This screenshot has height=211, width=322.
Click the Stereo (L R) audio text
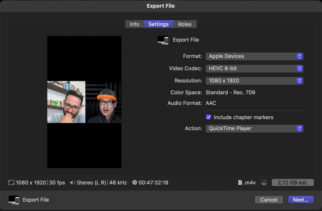point(91,182)
